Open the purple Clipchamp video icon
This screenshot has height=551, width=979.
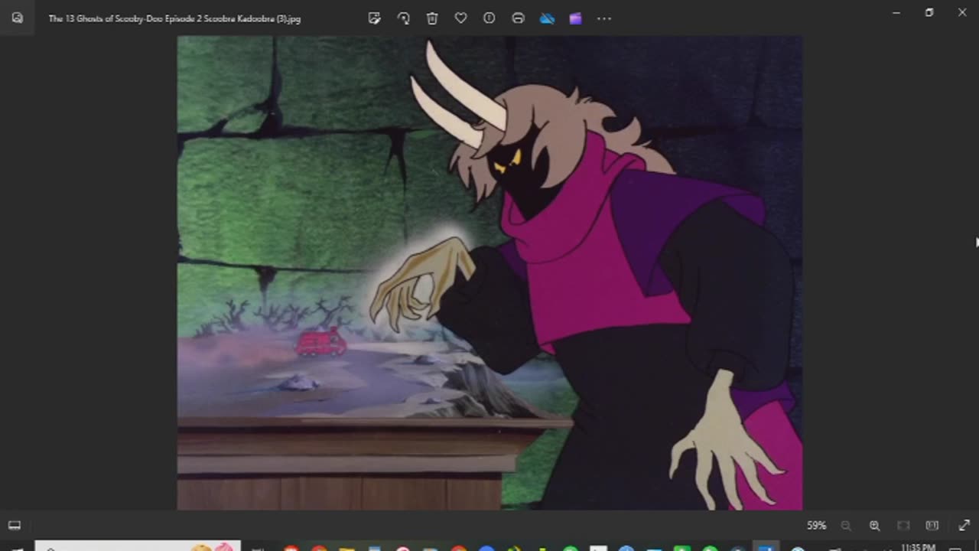pyautogui.click(x=575, y=18)
